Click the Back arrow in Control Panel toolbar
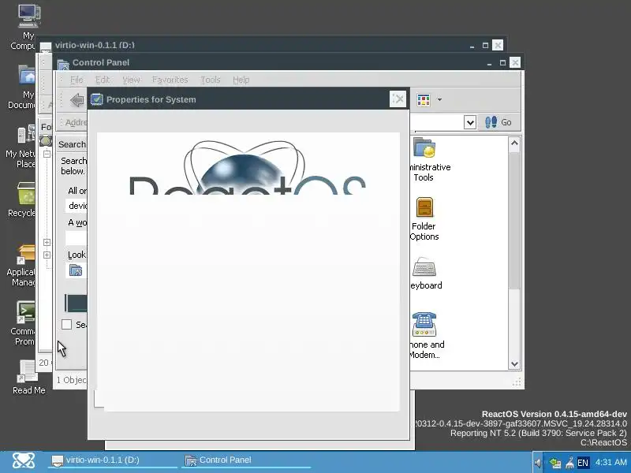 (x=77, y=100)
